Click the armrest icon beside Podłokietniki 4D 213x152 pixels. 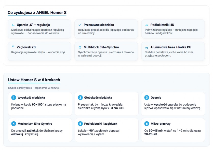(147, 25)
